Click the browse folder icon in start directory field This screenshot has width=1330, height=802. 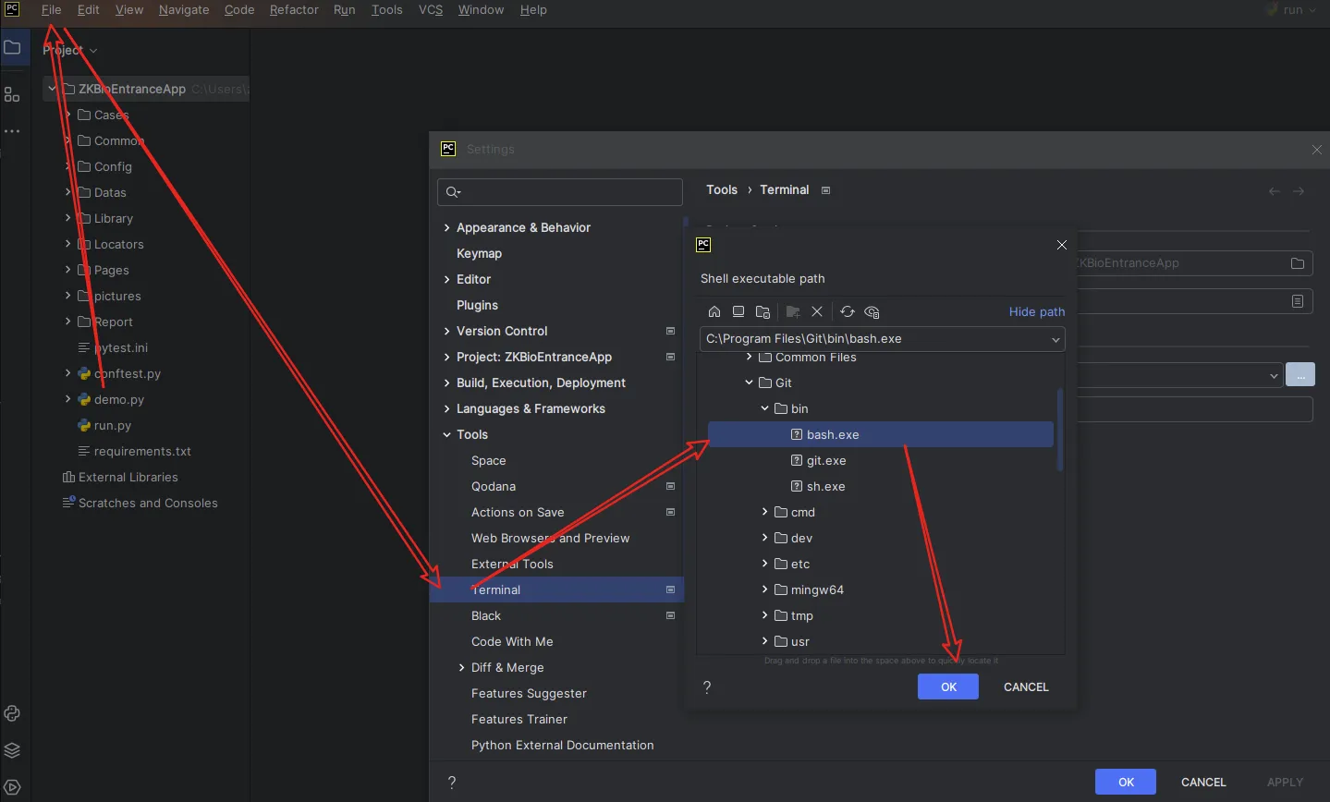[x=1298, y=263]
